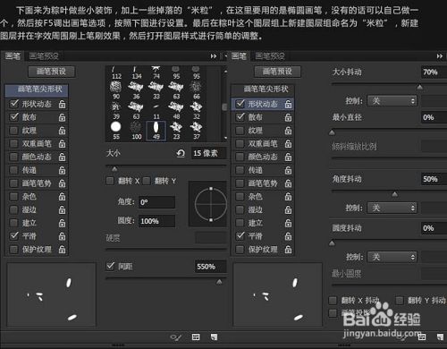This screenshot has height=349, width=447.
Task: Click the brush angle circle widget
Action: (x=211, y=204)
